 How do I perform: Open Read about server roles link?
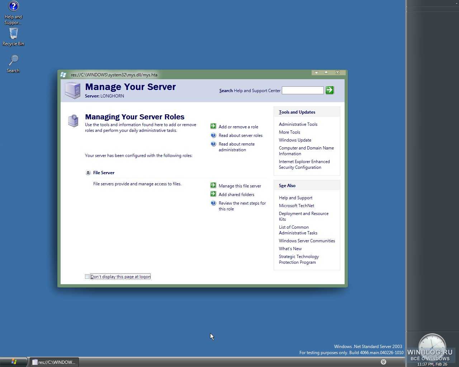click(241, 135)
